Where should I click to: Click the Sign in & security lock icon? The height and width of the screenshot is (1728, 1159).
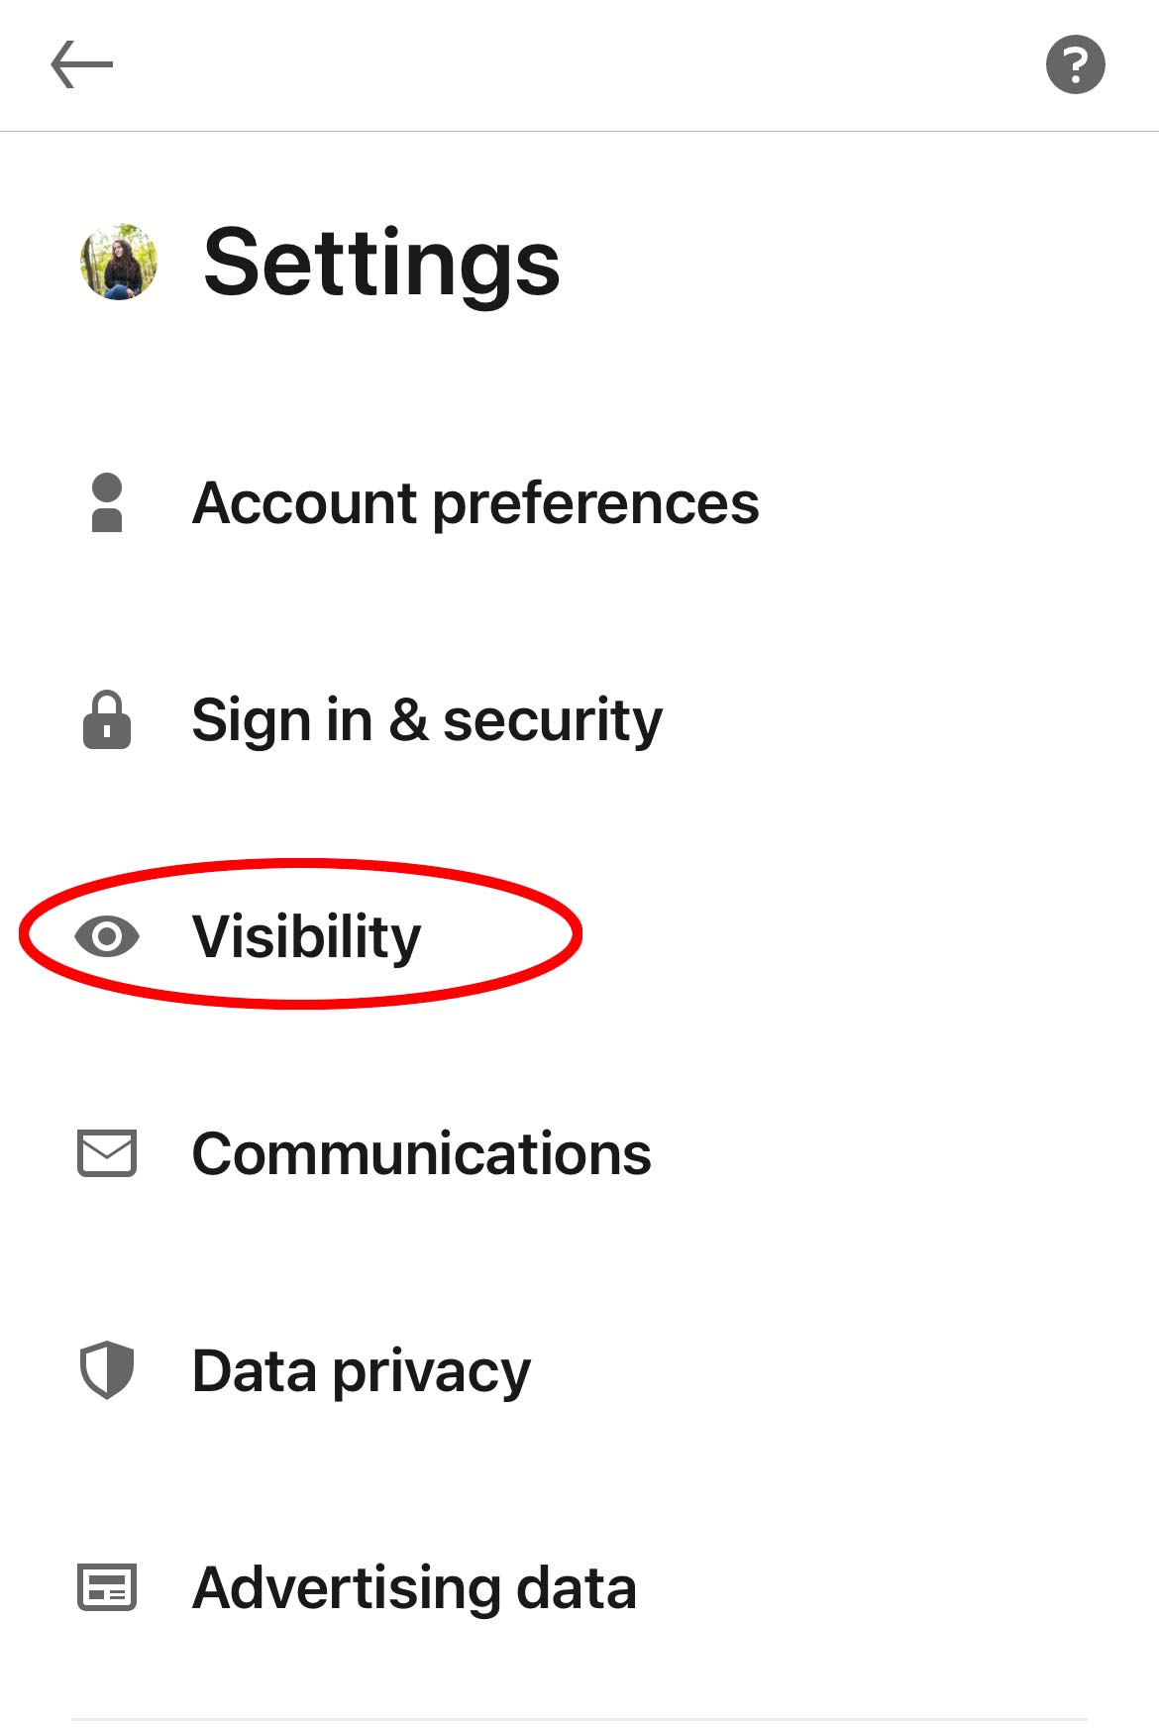coord(105,721)
